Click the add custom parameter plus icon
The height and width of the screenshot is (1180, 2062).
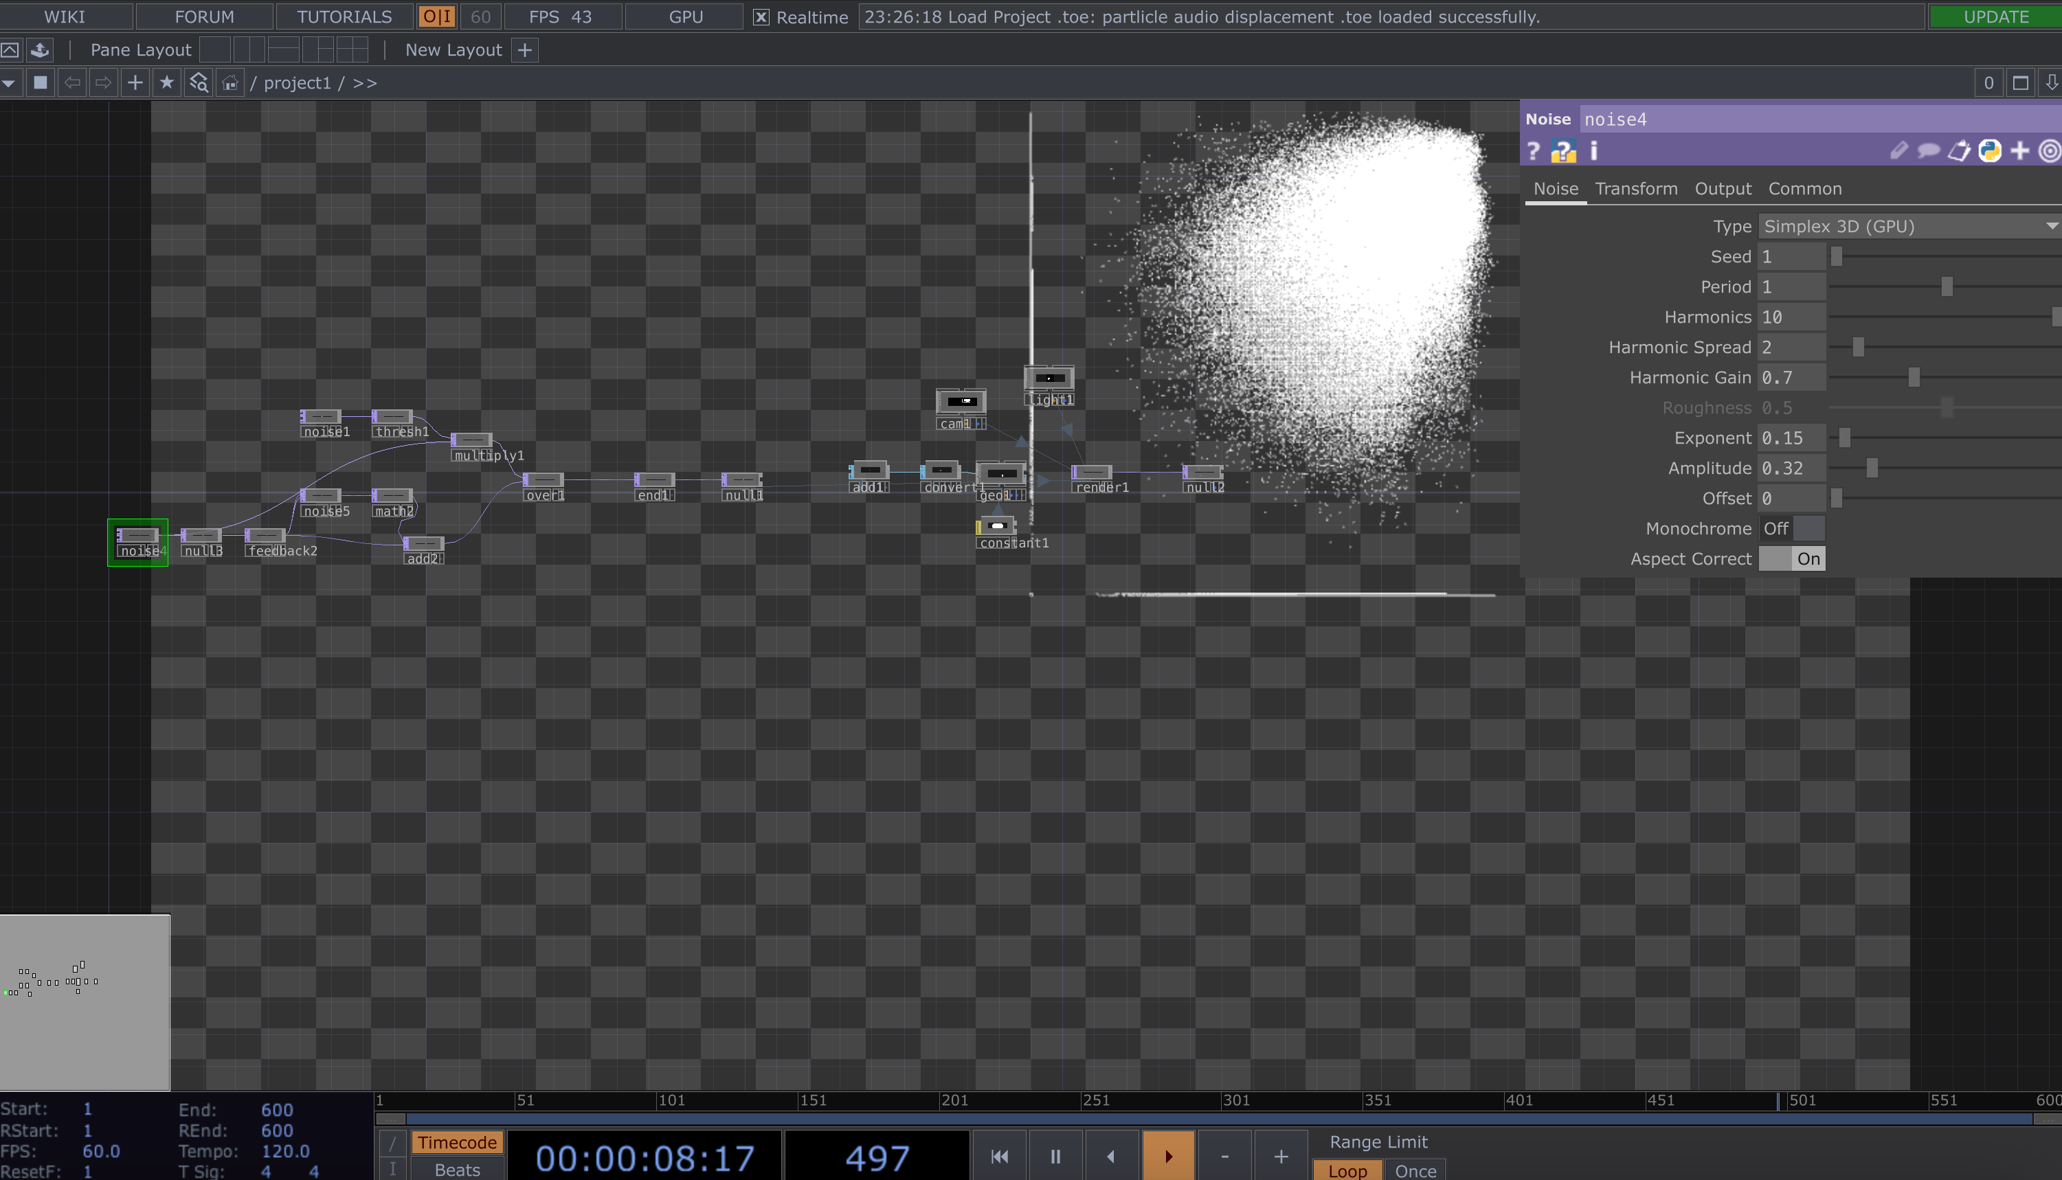(x=2020, y=152)
